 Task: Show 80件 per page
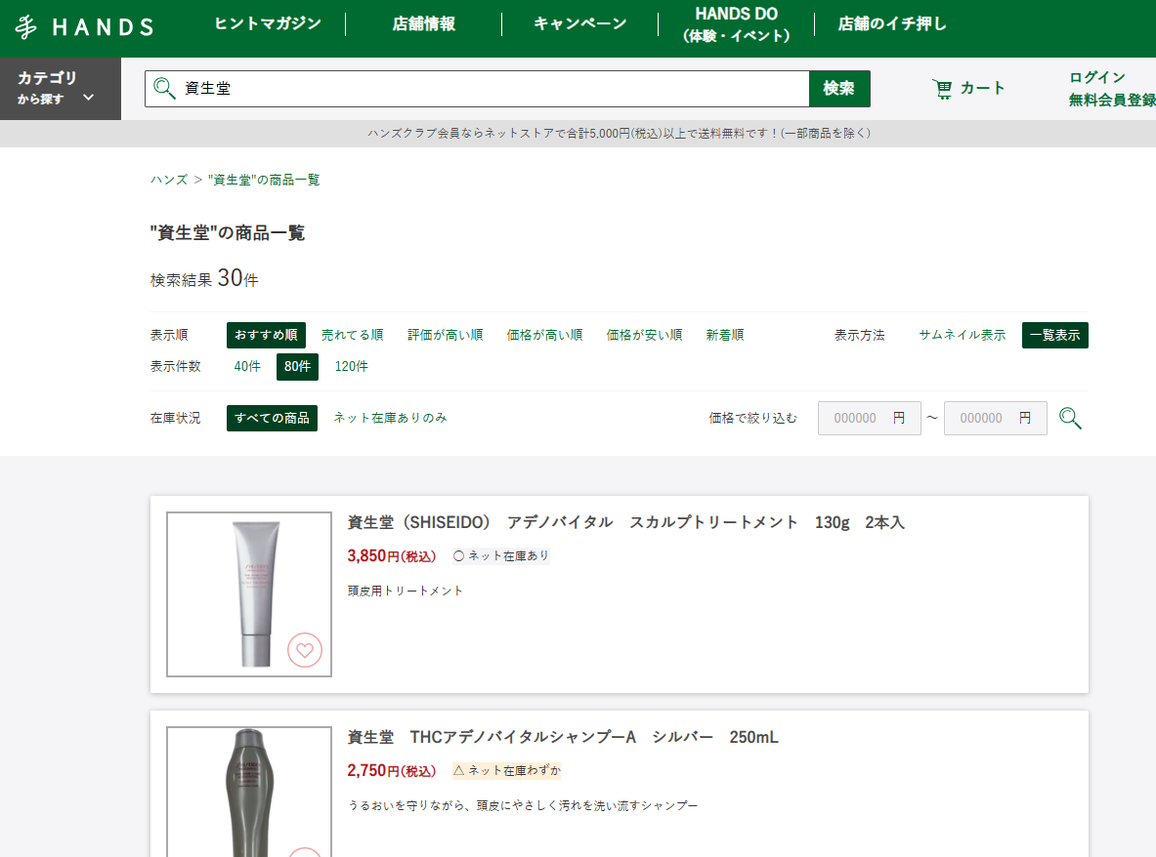[x=297, y=367]
